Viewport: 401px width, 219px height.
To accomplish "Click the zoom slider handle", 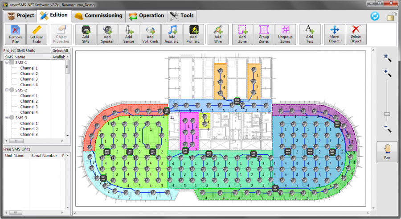I will (387, 114).
